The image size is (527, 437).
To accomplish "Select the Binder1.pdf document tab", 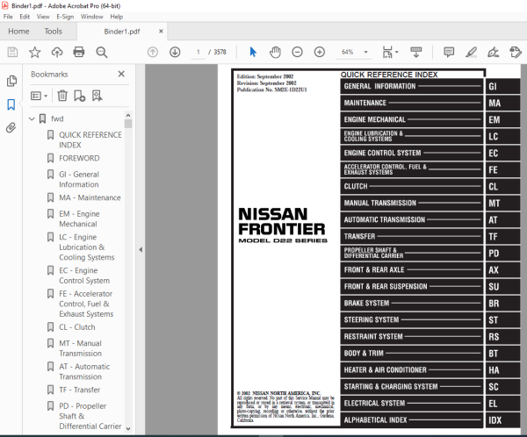I will tap(122, 32).
